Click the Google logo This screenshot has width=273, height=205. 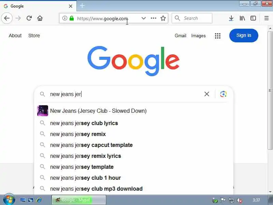[x=133, y=61]
